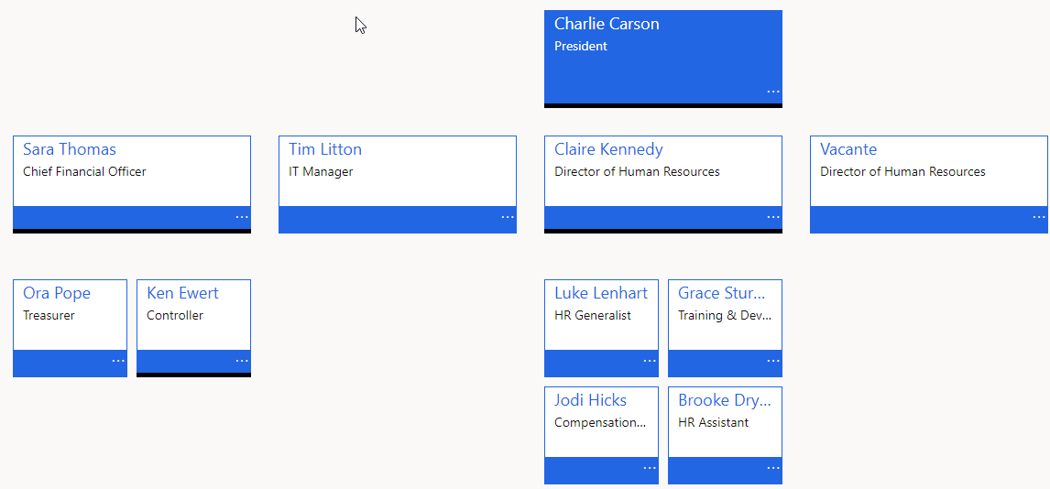Collapse reports under Sara Thomas bottom bar
Image resolution: width=1050 pixels, height=489 pixels.
pyautogui.click(x=132, y=231)
